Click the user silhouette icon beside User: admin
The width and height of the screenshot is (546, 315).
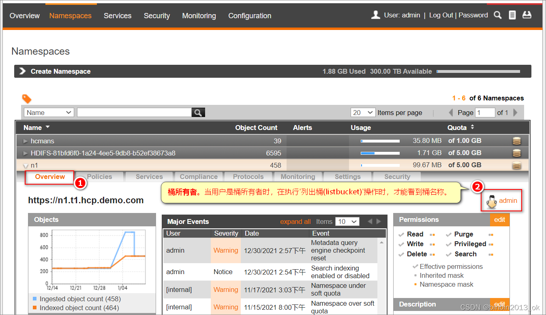point(375,15)
